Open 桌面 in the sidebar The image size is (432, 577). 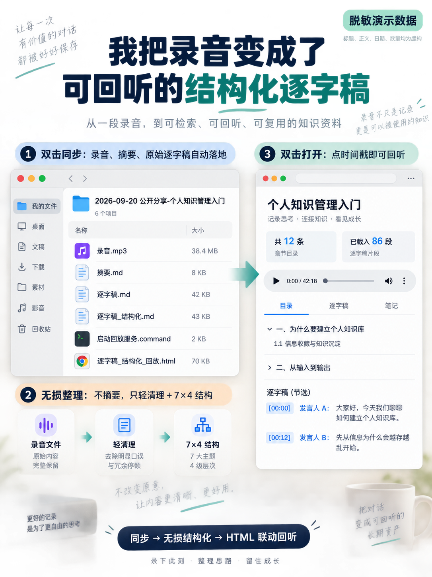click(x=31, y=226)
